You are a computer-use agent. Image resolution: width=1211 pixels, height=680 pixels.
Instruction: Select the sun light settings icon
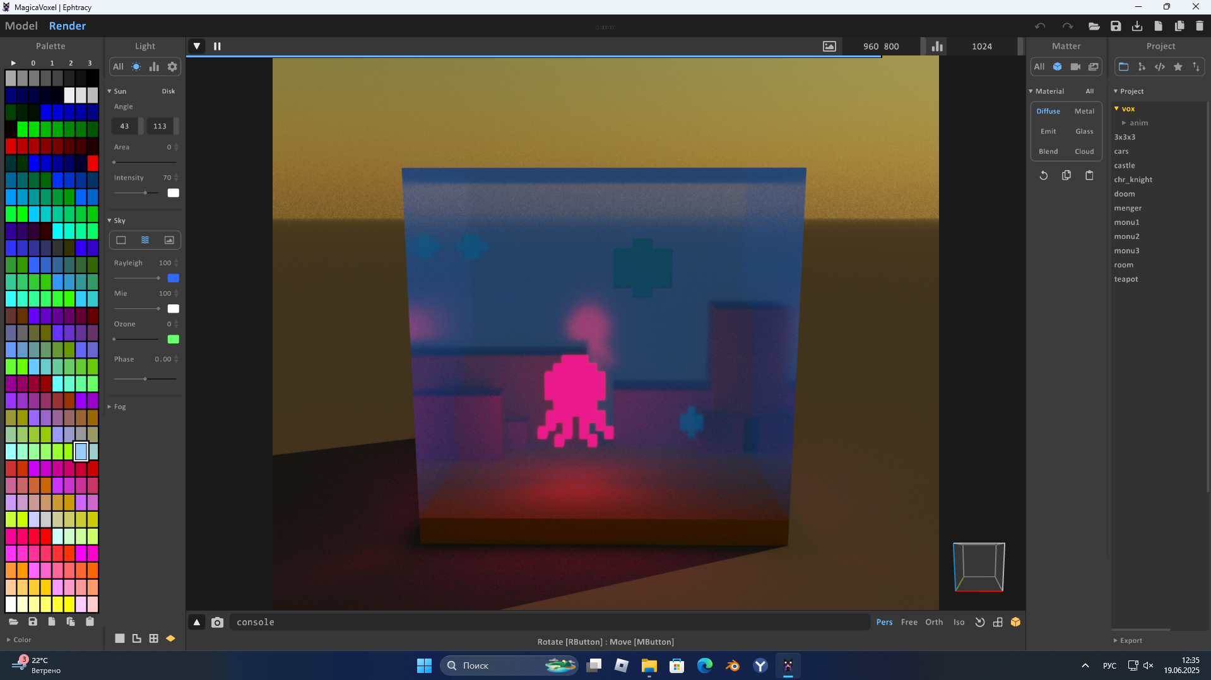(136, 67)
